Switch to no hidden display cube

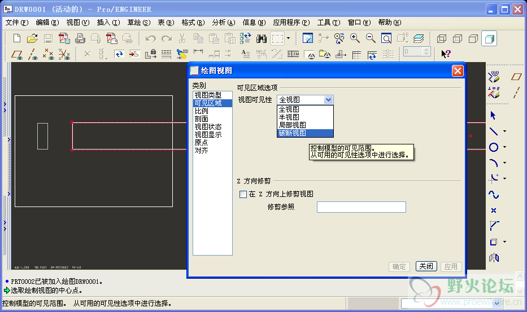pos(473,38)
